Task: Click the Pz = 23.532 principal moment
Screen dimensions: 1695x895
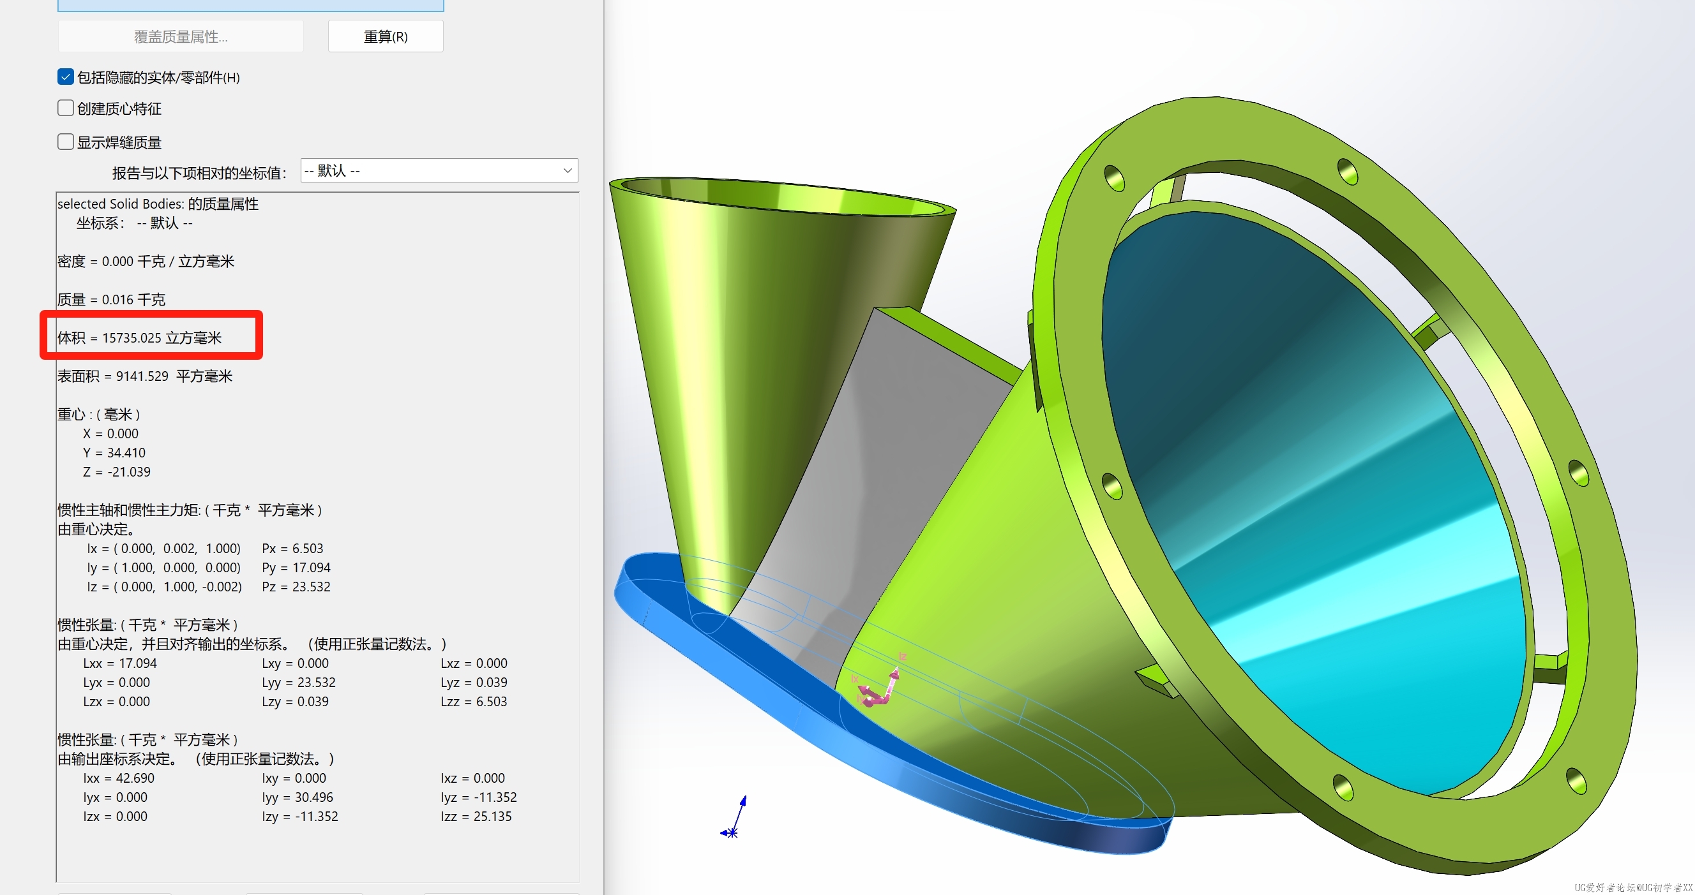Action: click(296, 587)
